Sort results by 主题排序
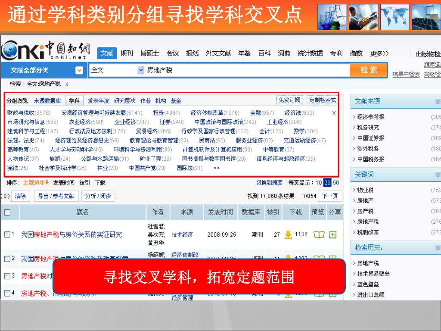The image size is (441, 331). coord(36,183)
